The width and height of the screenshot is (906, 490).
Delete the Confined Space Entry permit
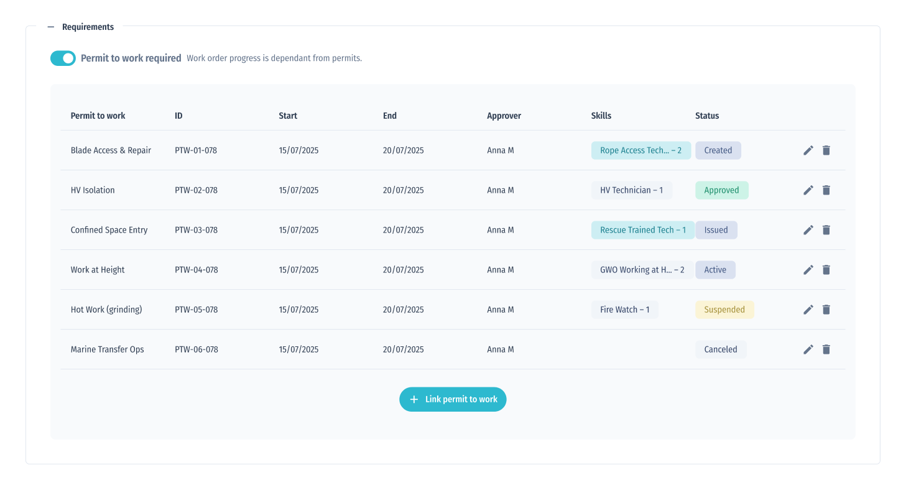click(826, 230)
